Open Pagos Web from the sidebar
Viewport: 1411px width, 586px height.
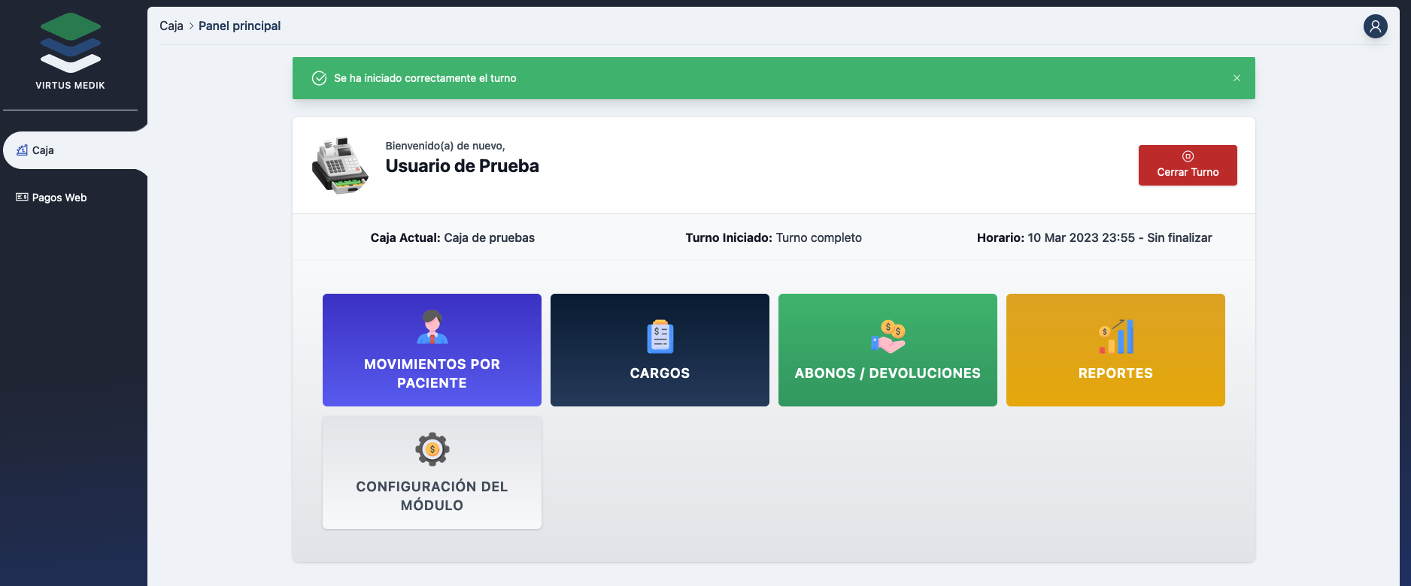click(x=59, y=198)
